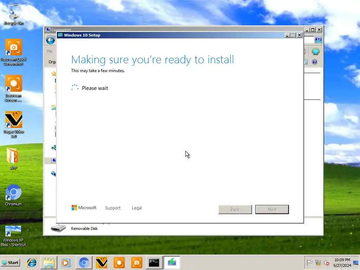Minimize the Computer window

[x=307, y=30]
